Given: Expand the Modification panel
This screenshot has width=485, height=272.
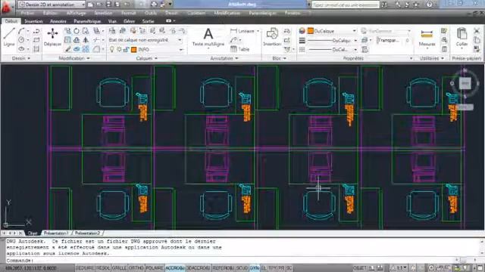Looking at the screenshot, I should tap(74, 58).
